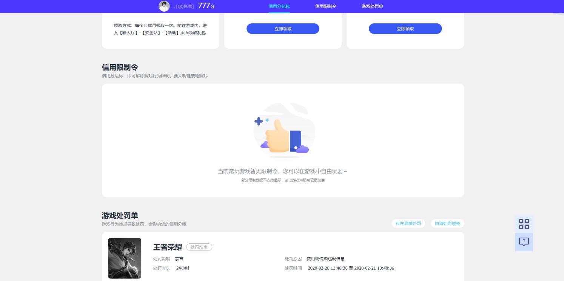Click the 当前常玩游戏暂无限制令 message
This screenshot has width=564, height=281.
click(x=282, y=171)
